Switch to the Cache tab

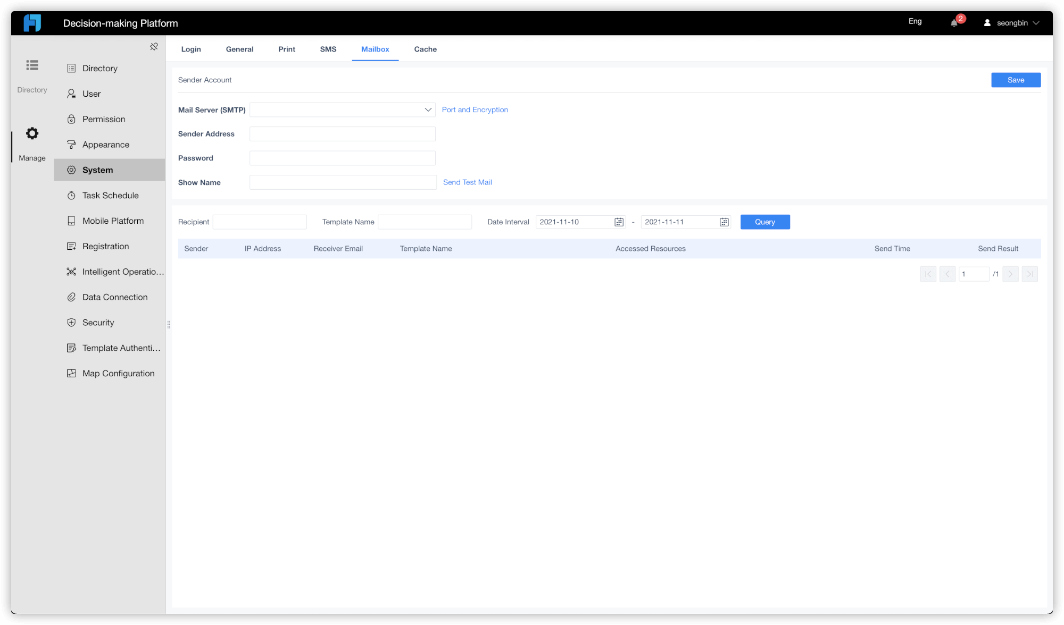(426, 49)
